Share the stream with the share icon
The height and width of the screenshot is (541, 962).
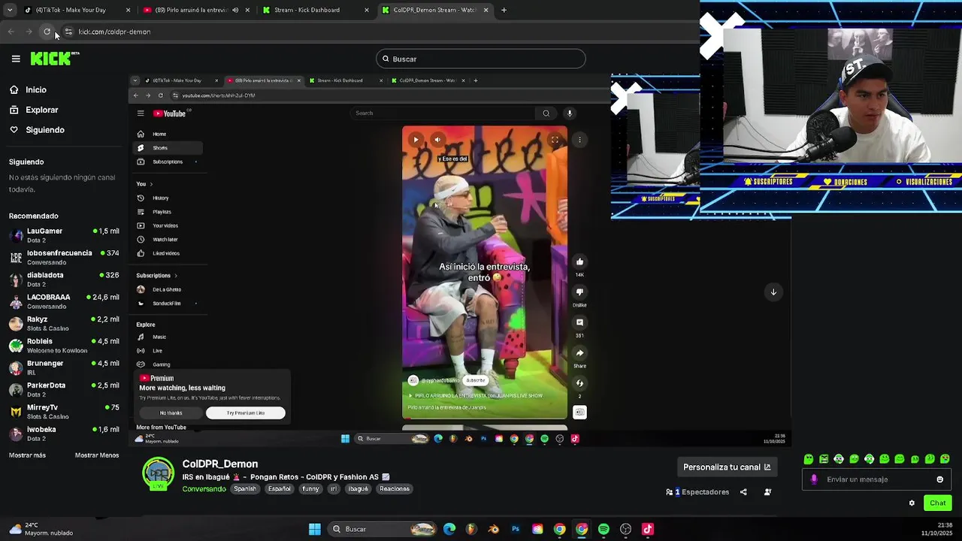tap(743, 492)
